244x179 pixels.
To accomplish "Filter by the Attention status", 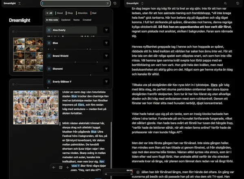I will click(82, 13).
